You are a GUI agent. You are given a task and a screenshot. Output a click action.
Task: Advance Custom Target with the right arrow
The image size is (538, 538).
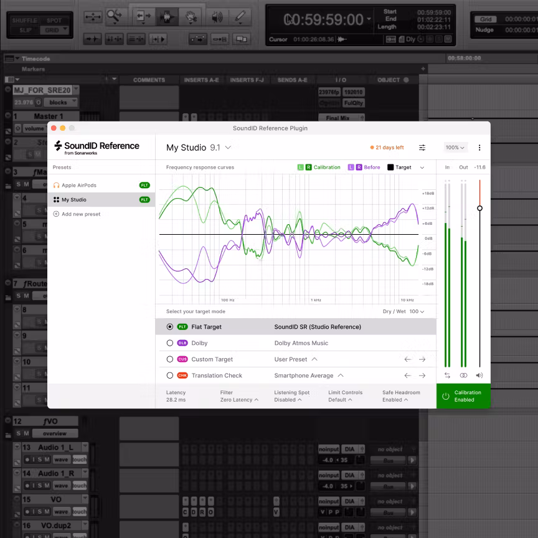click(x=421, y=359)
